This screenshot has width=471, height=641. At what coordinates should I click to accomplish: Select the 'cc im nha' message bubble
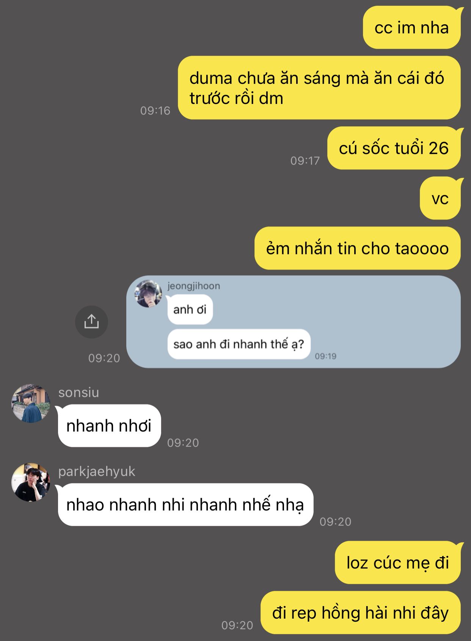[412, 28]
